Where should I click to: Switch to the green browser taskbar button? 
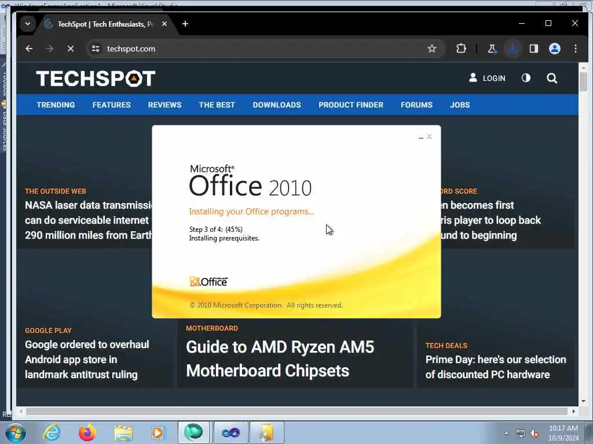pyautogui.click(x=193, y=432)
